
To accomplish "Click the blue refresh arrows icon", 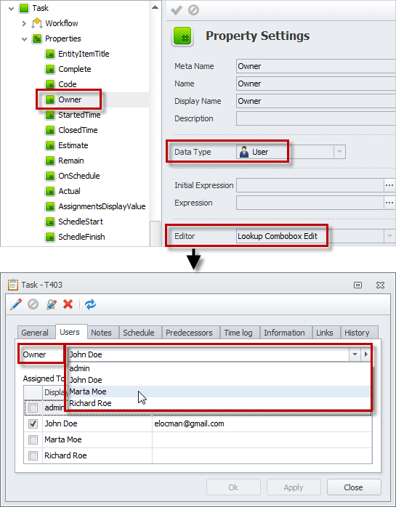I will tap(90, 304).
